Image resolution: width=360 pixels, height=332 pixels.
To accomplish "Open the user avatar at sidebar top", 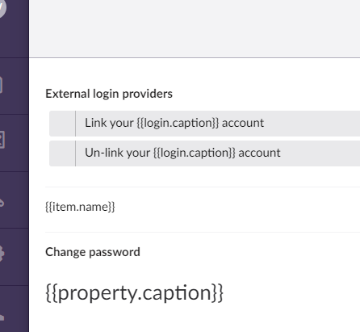I will (2, 6).
